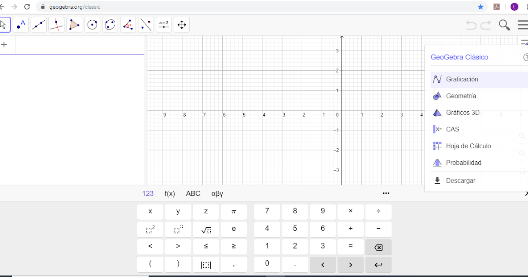This screenshot has width=528, height=277.
Task: Select the Ellipse tool
Action: click(110, 25)
